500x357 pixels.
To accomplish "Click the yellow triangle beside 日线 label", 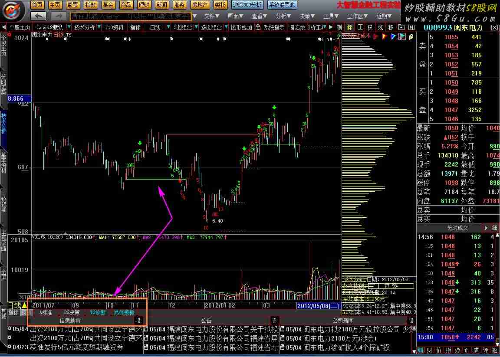I will [24, 305].
